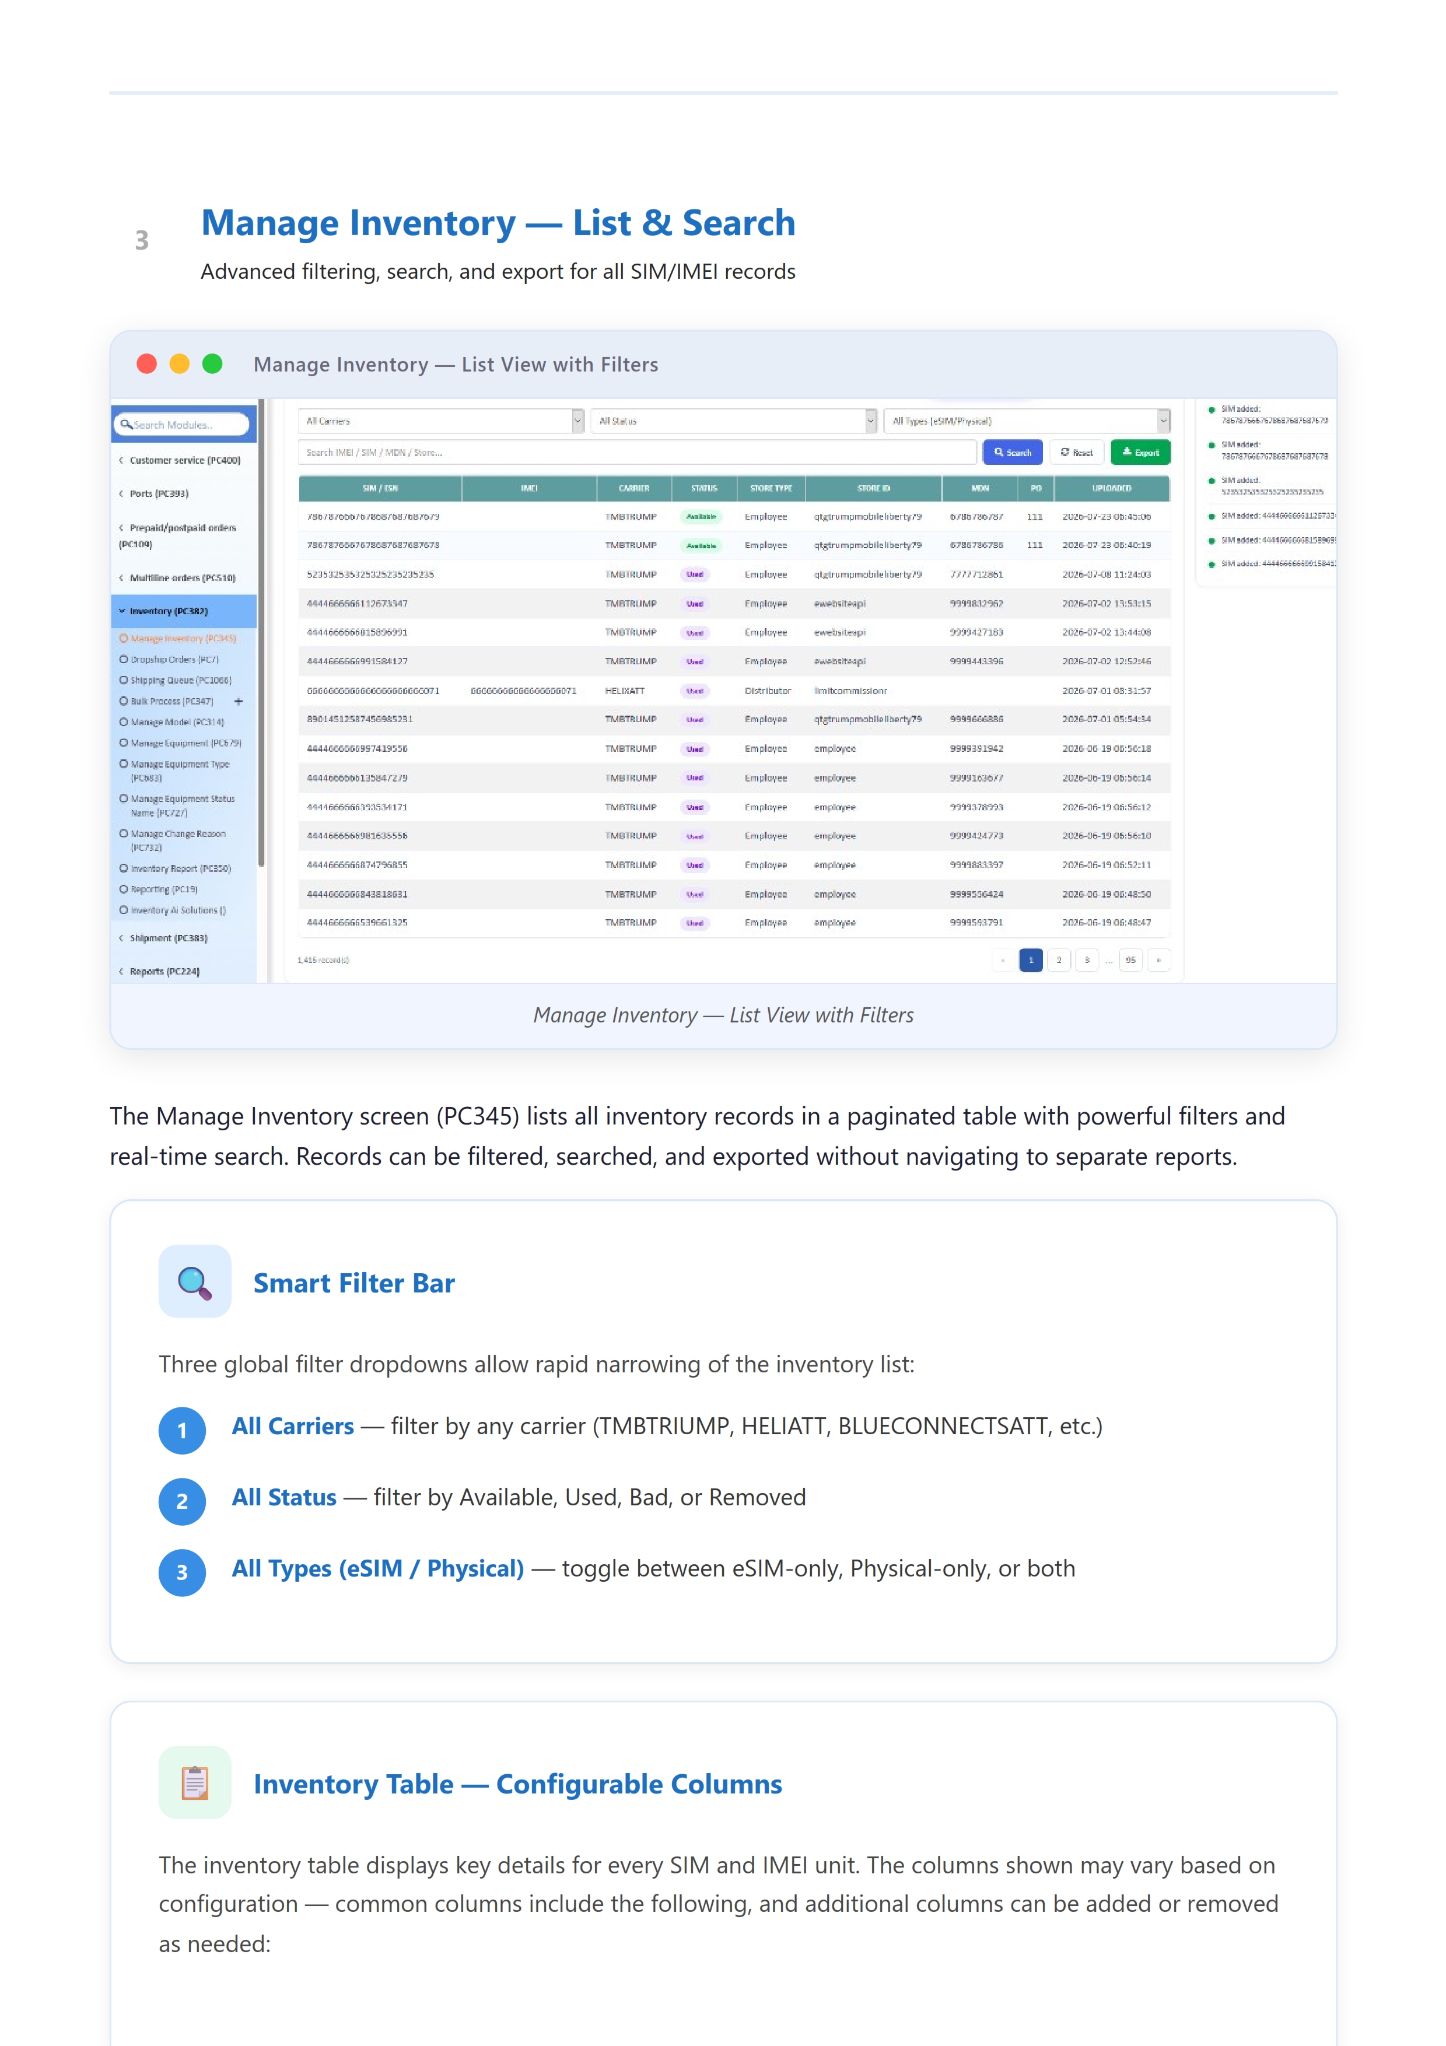The image size is (1446, 2046).
Task: Click the magnifying glass Smart Filter Bar icon
Action: 194,1281
